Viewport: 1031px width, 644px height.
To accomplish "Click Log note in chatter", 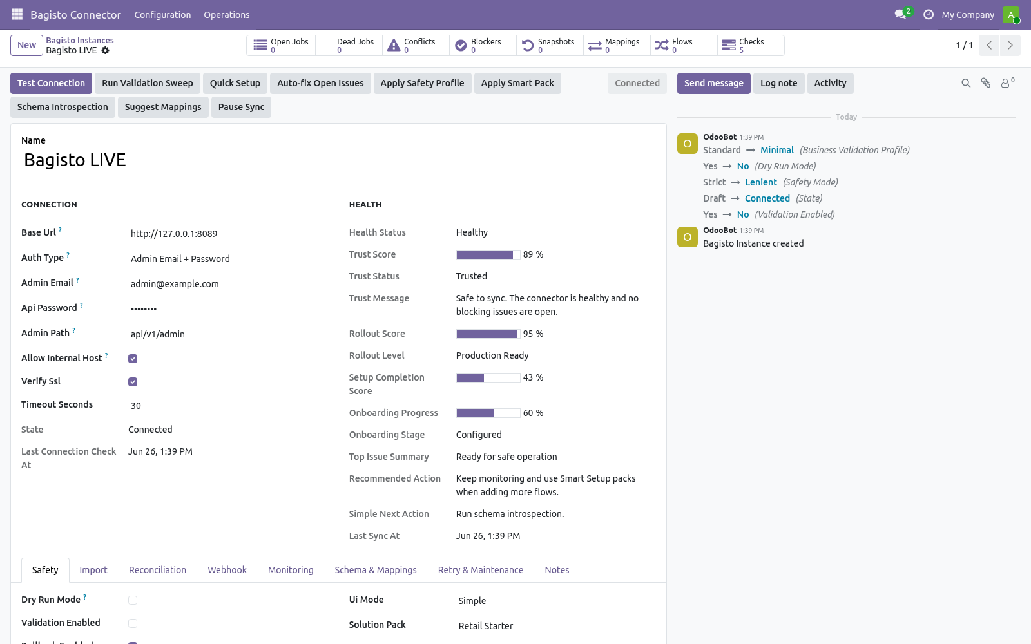I will point(778,83).
